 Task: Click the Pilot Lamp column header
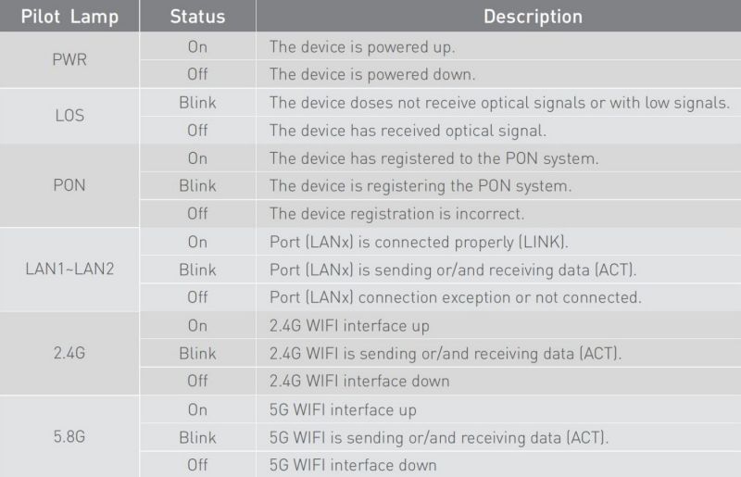coord(70,18)
